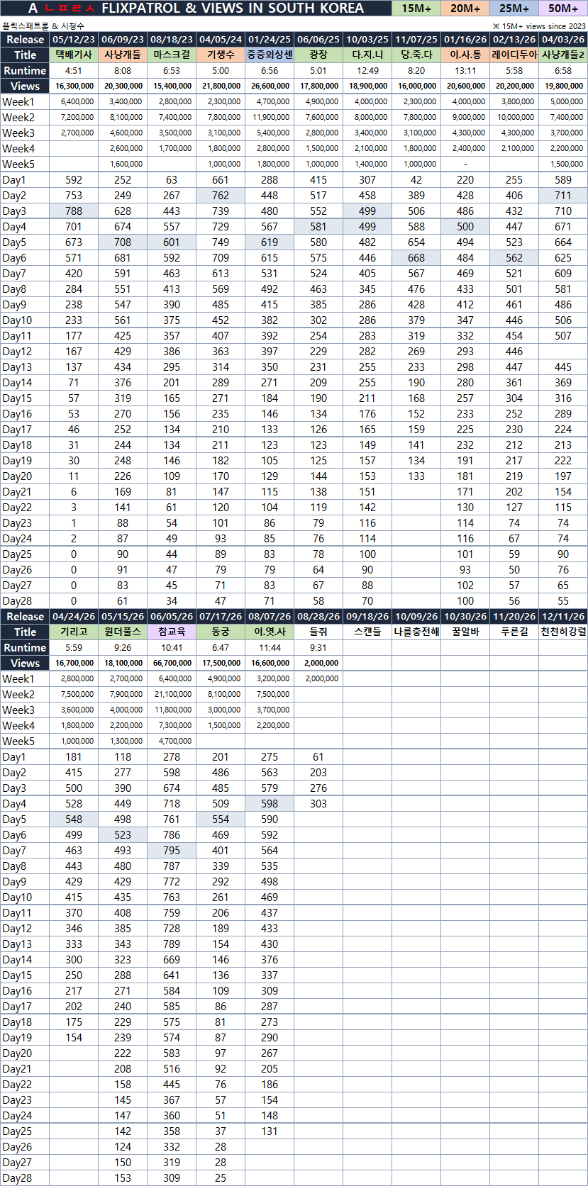Select the 원더풀스 title cell
Viewport: 588px width, 1186px height.
(x=123, y=632)
